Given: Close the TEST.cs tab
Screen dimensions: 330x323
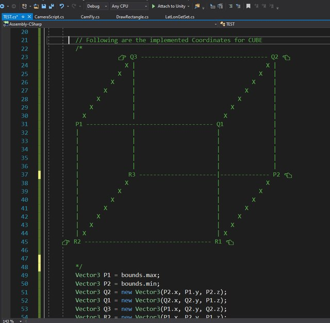Looking at the screenshot, I should [x=29, y=17].
